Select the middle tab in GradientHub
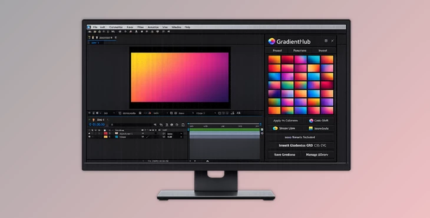430x218 pixels. (x=300, y=51)
